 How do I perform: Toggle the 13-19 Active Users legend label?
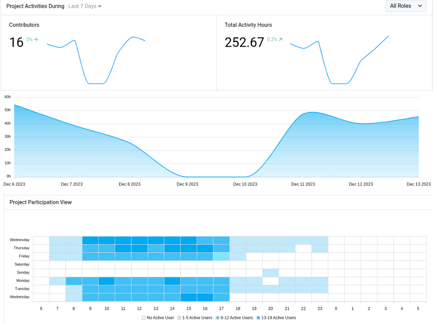click(x=278, y=318)
